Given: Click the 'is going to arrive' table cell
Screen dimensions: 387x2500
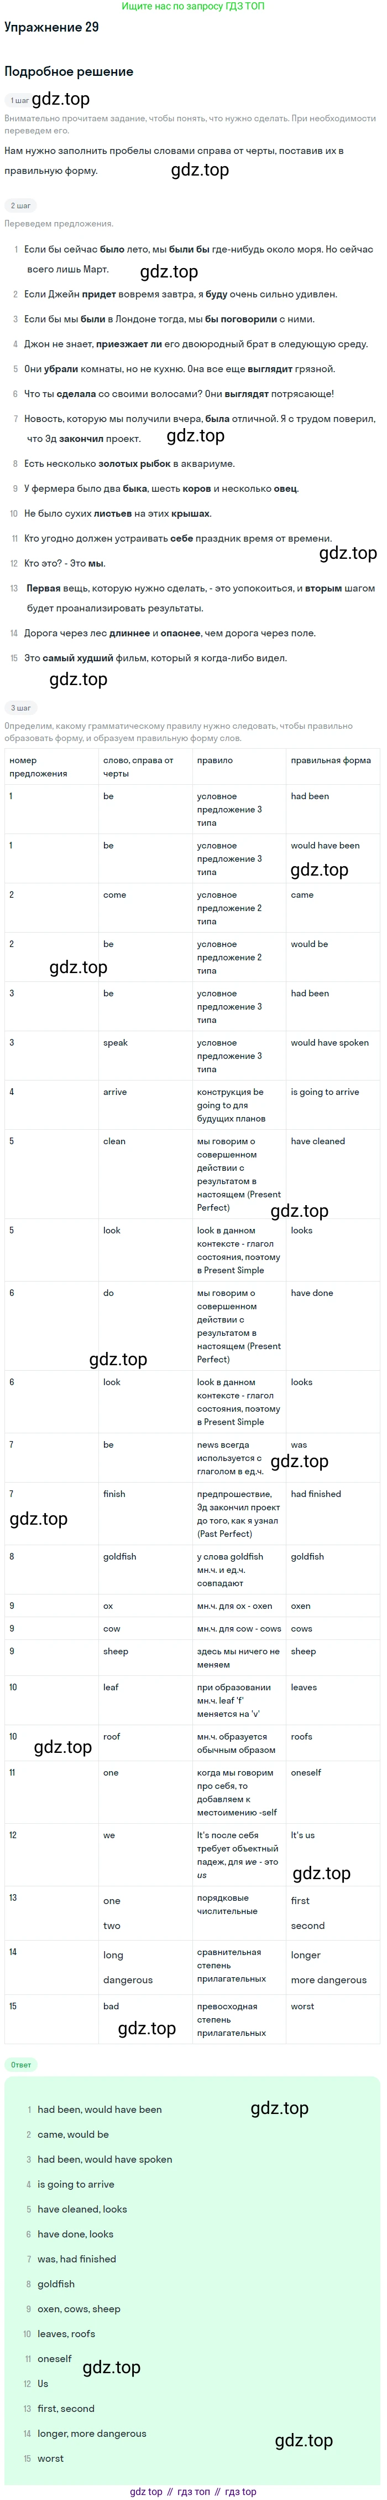Looking at the screenshot, I should (x=325, y=1092).
